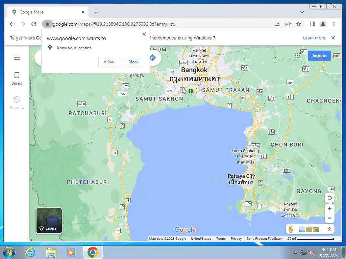Close the Google Maps tab
Image resolution: width=346 pixels, height=259 pixels.
point(83,12)
